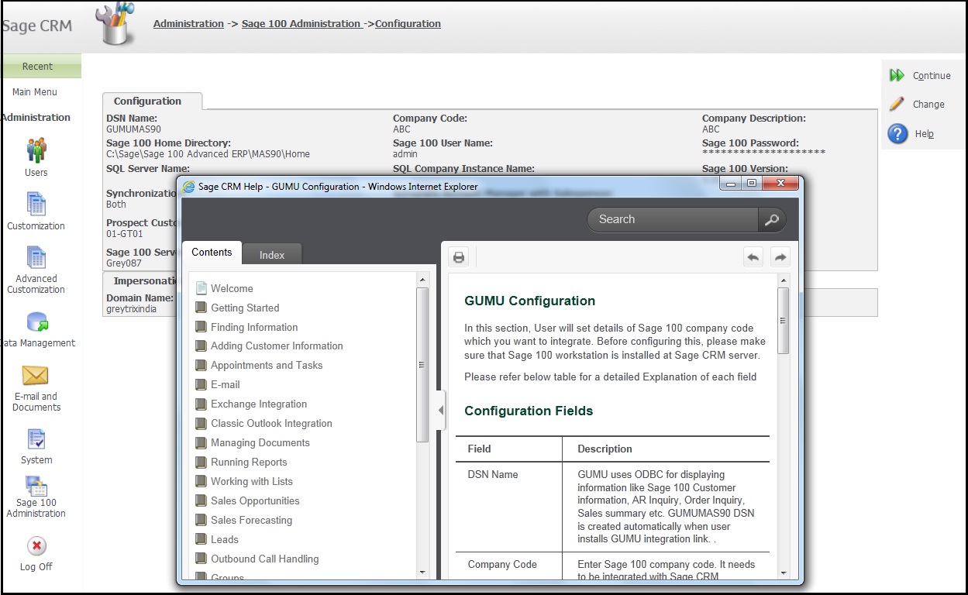
Task: Click the print icon in help window
Action: pos(459,257)
